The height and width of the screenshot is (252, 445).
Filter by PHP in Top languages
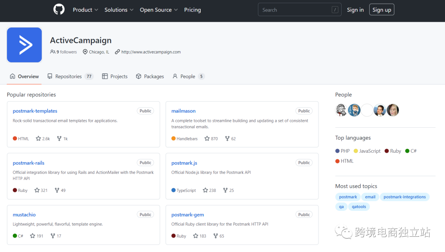(342, 151)
